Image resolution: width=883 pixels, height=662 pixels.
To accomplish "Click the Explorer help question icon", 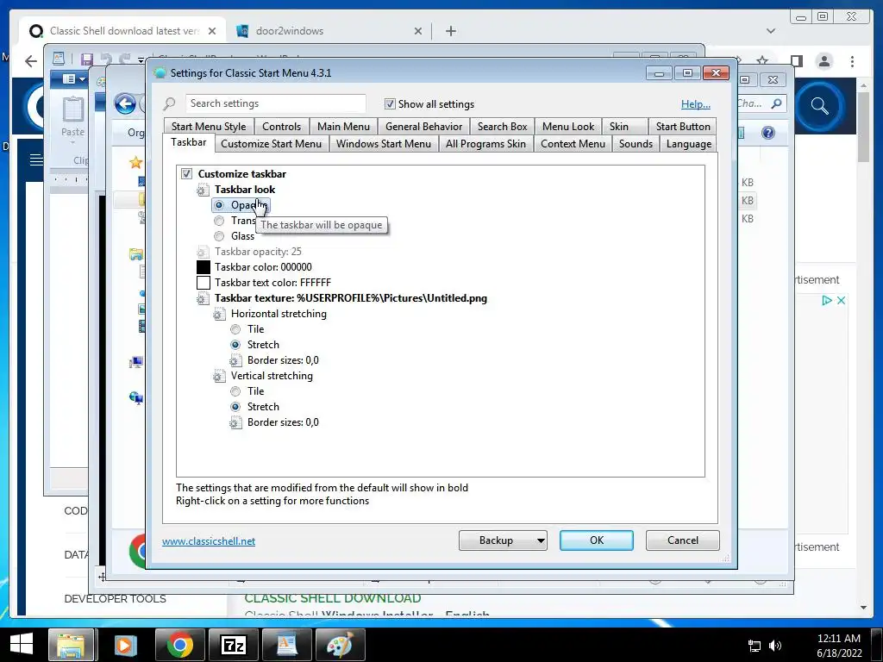I will click(768, 133).
